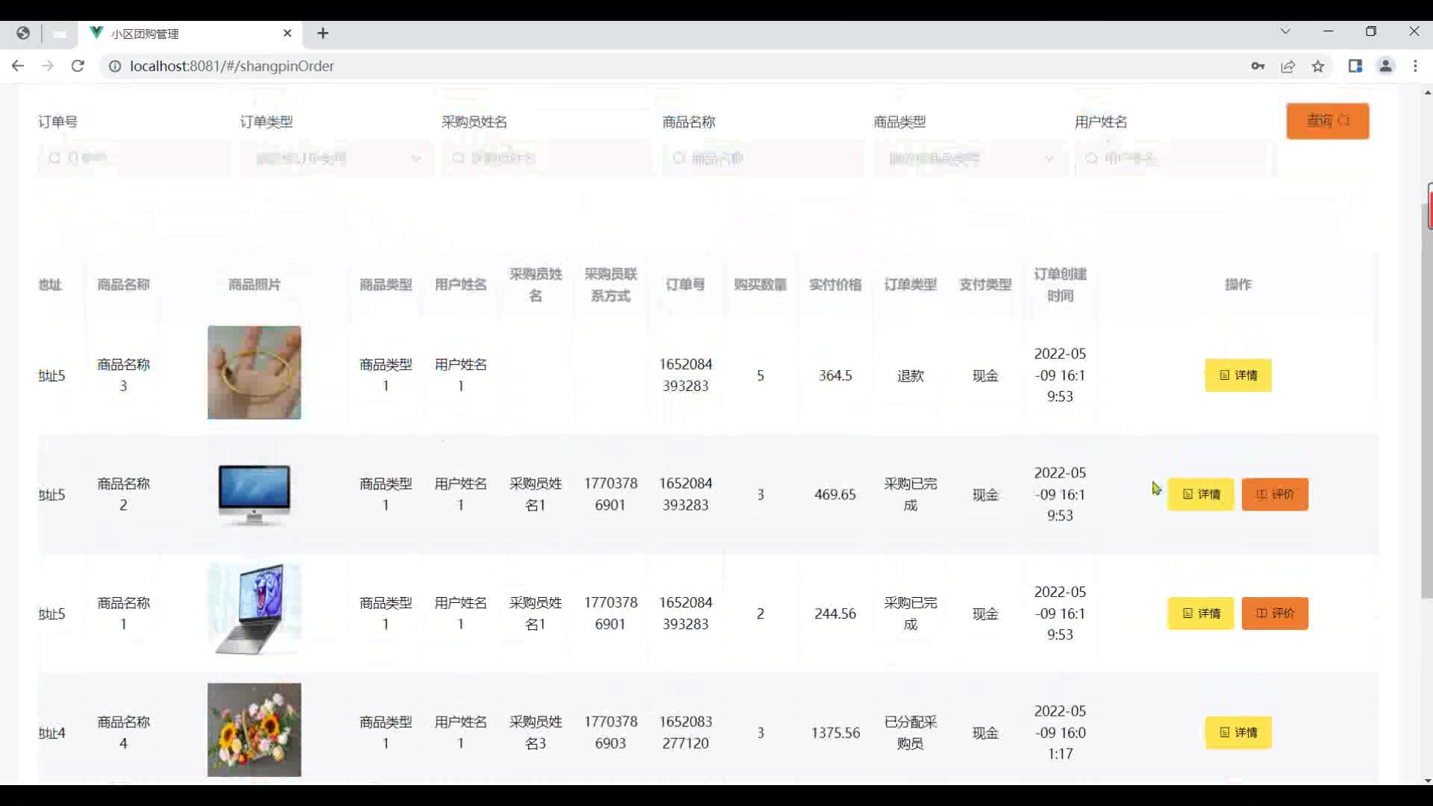Click the 订单号 search input field
The image size is (1433, 806).
(134, 158)
